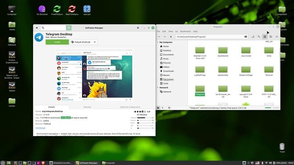The height and width of the screenshot is (165, 294).
Task: Open the Software Manager hamburger menu
Action: click(x=138, y=28)
